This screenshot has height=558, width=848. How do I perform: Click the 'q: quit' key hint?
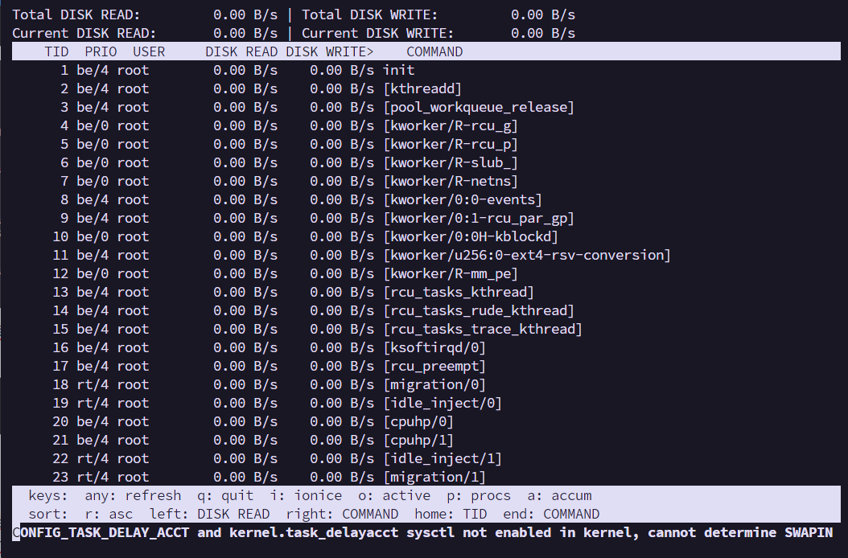pyautogui.click(x=225, y=496)
